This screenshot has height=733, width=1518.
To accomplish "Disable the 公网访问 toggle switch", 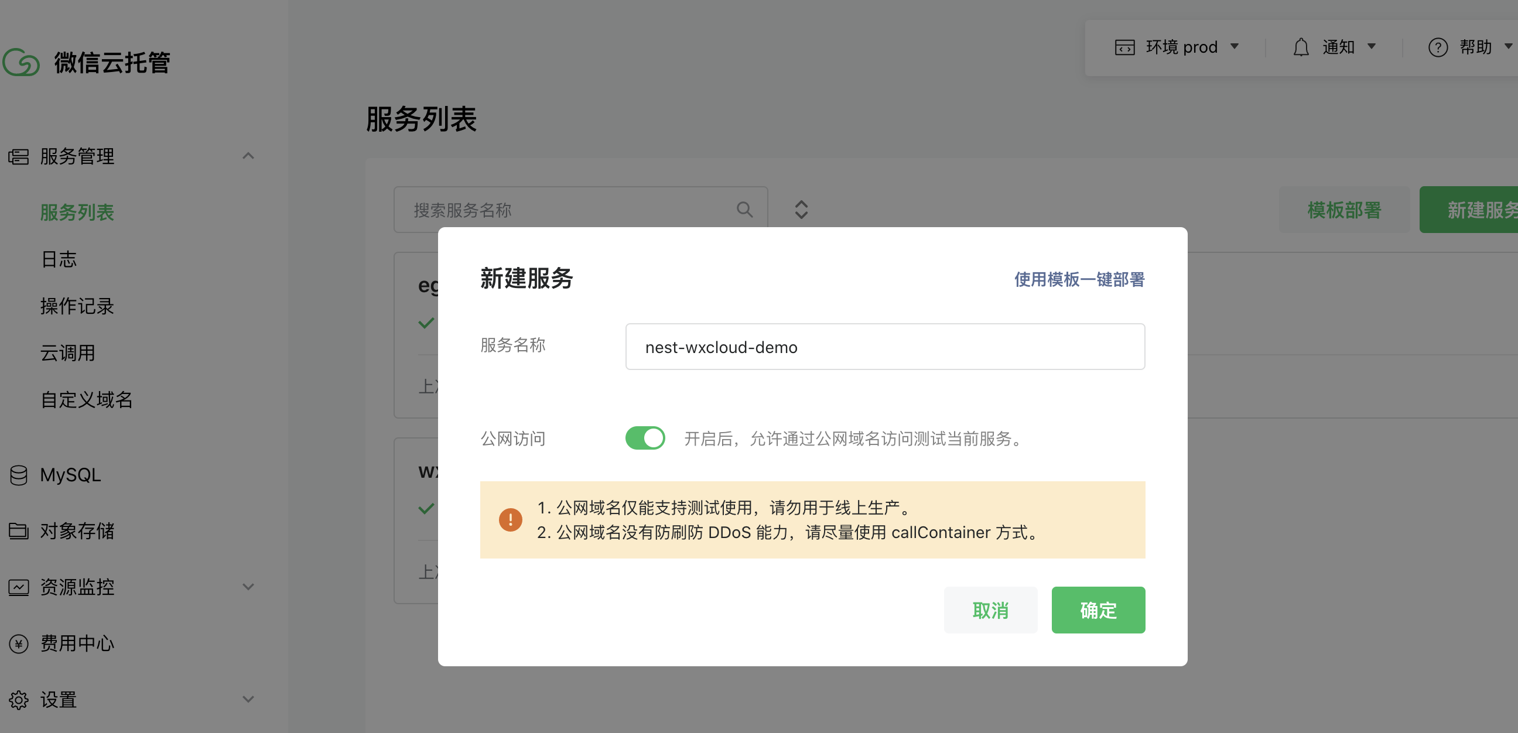I will tap(645, 438).
